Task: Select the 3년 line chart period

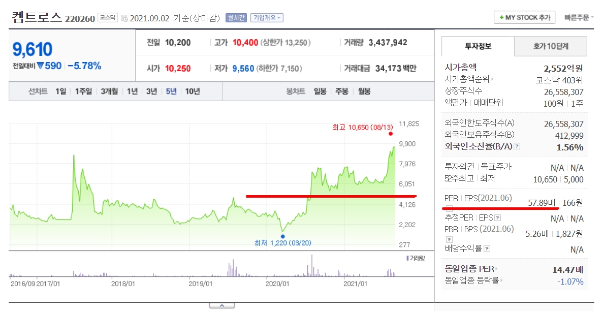Action: pos(151,91)
